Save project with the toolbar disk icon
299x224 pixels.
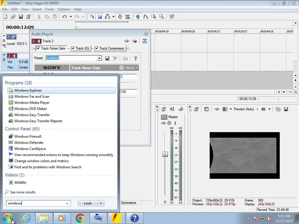tap(21, 17)
